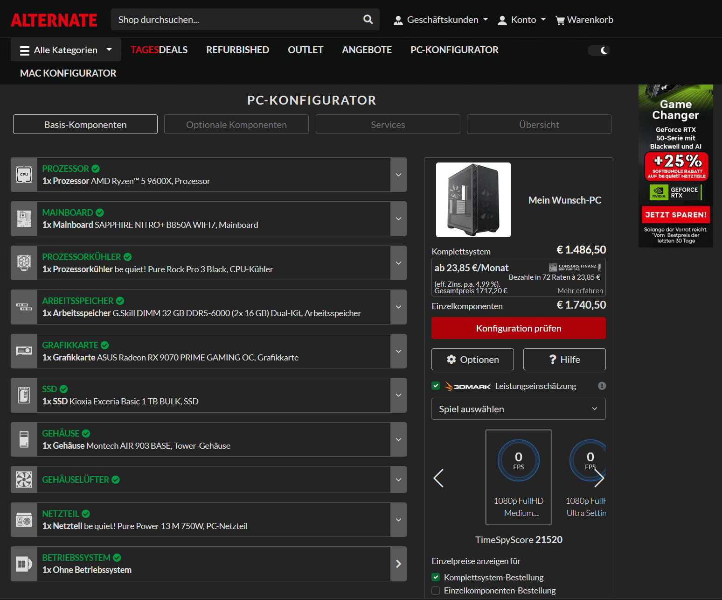
Task: Select the 1080p FullHD Ultra Settings FPS card
Action: pos(586,477)
